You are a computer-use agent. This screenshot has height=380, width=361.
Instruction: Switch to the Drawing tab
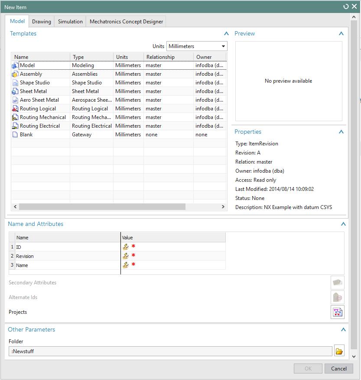point(42,22)
